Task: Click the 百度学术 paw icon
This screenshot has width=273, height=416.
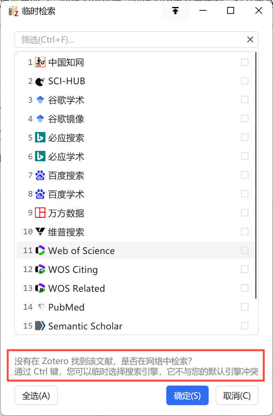Action: click(40, 194)
